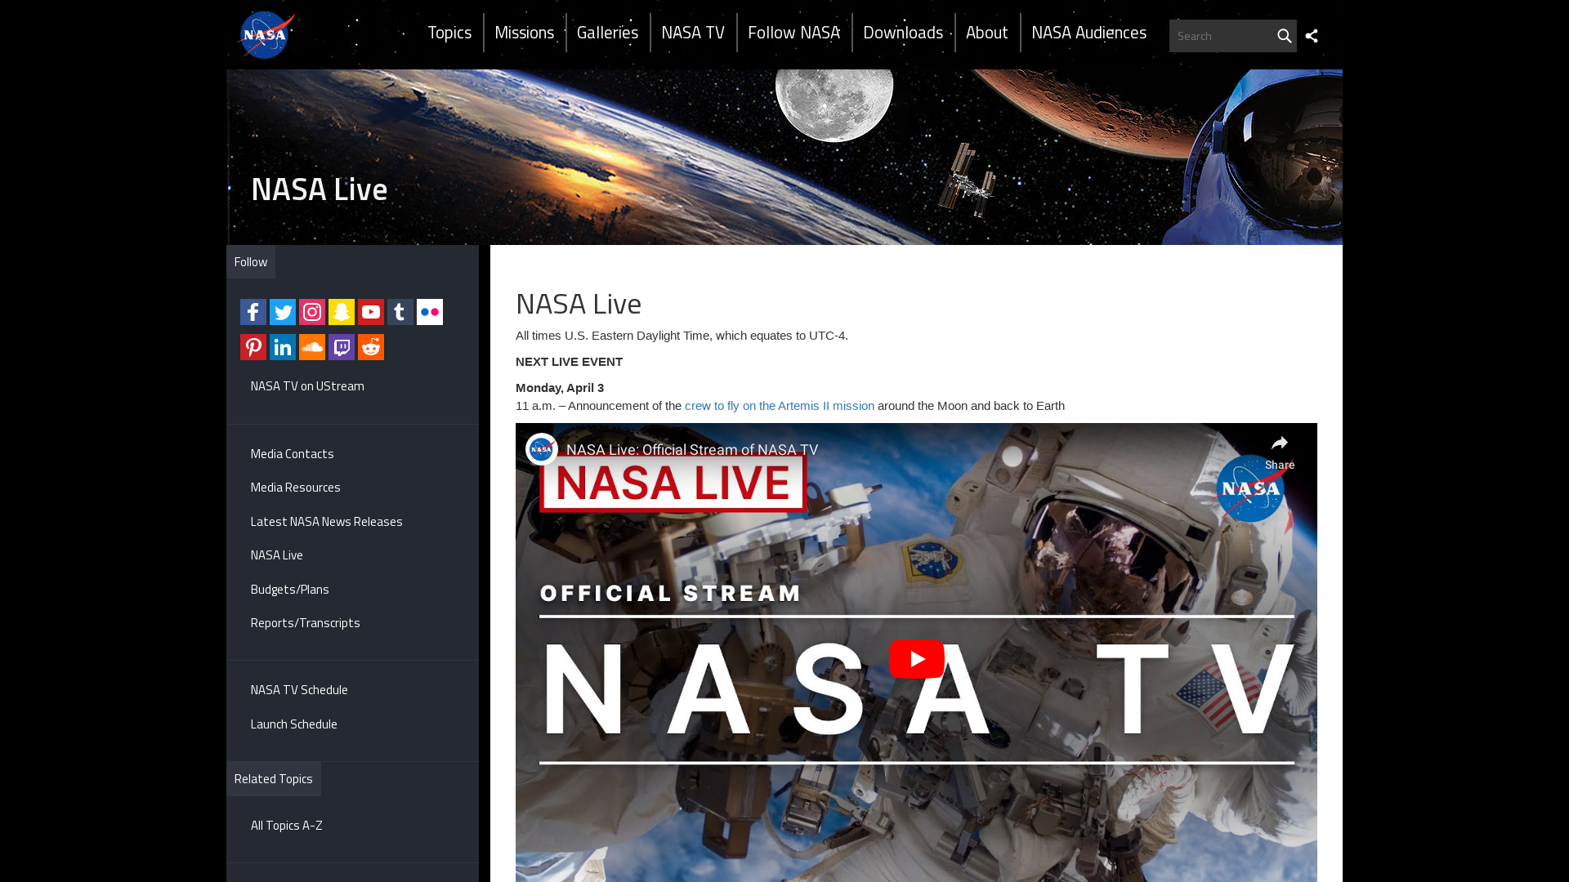Select the Related Topics tab
This screenshot has width=1569, height=882.
274,779
